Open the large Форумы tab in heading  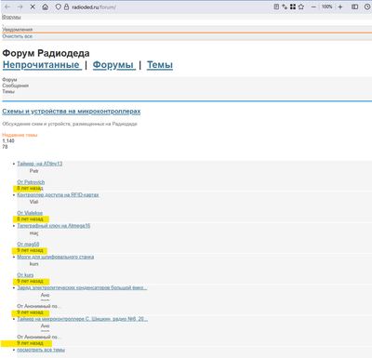coord(113,65)
